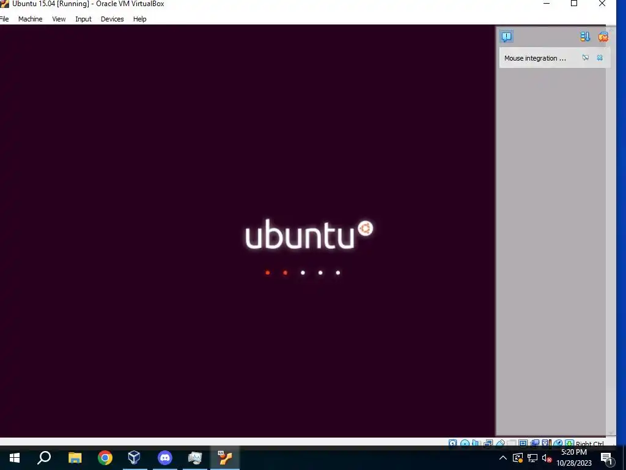Open the Devices menu
Image resolution: width=626 pixels, height=470 pixels.
112,19
